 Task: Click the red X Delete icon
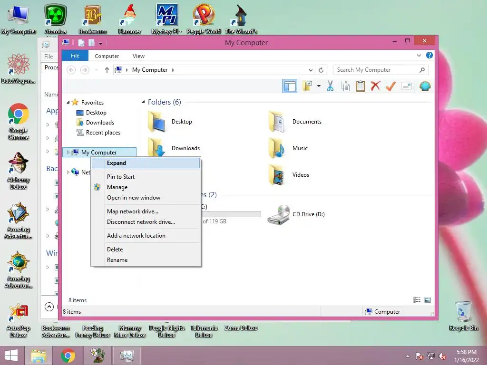[x=375, y=86]
